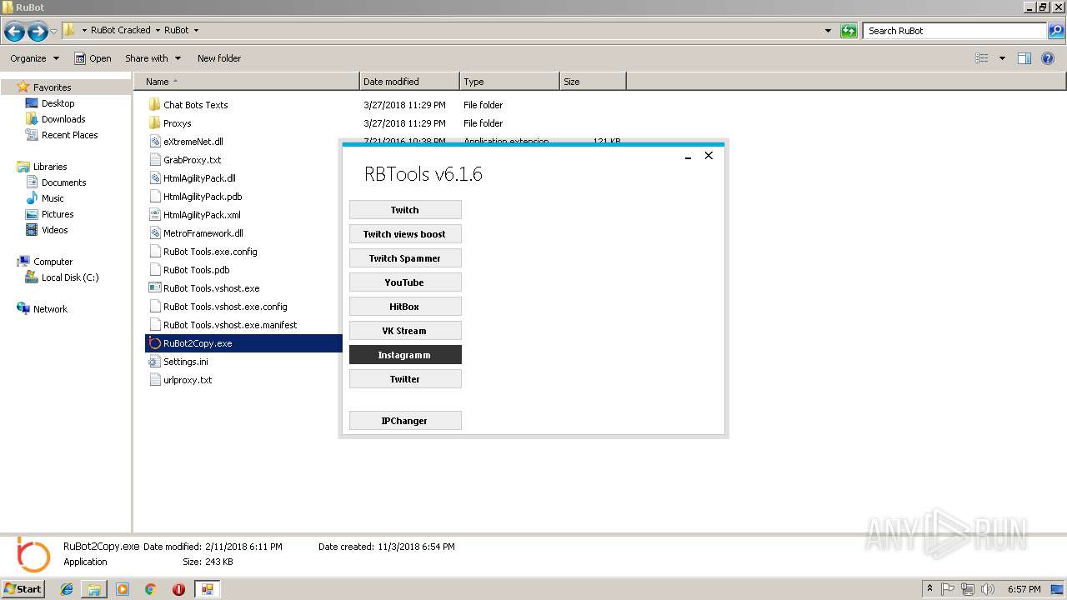Open Google Chrome from the taskbar

click(x=150, y=589)
